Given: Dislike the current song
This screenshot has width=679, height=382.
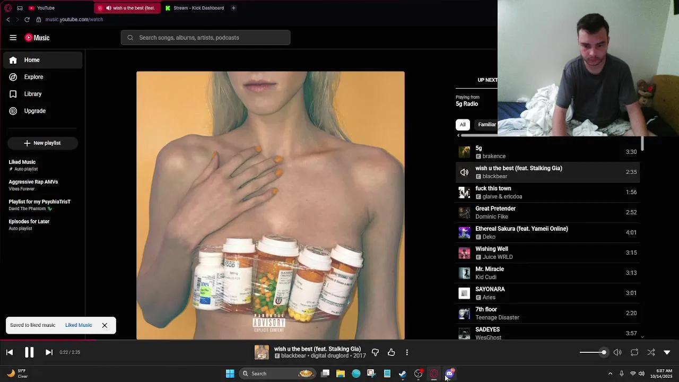Looking at the screenshot, I should [375, 352].
